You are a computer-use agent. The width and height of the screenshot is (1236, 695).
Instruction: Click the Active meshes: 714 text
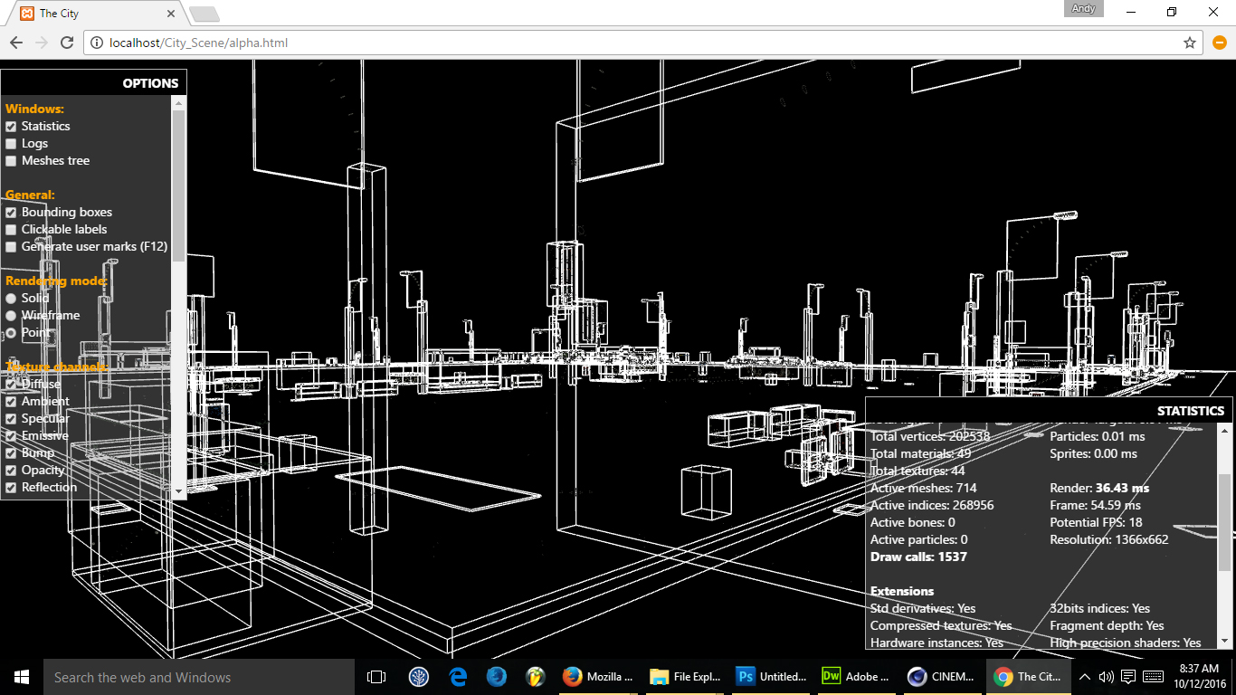[923, 489]
